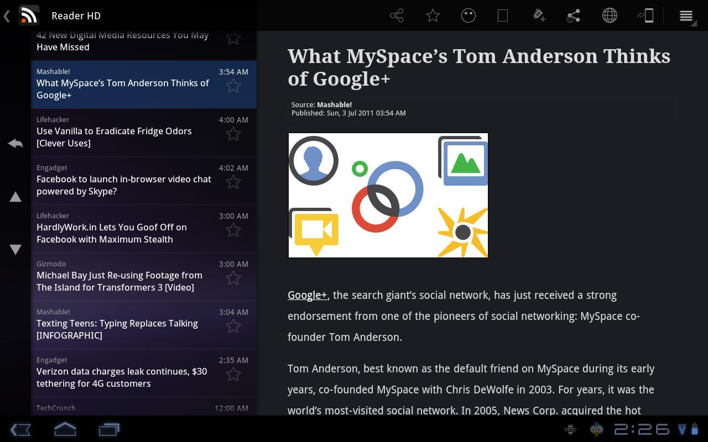Star the HardlyWork.in list item
The width and height of the screenshot is (708, 442).
click(233, 230)
